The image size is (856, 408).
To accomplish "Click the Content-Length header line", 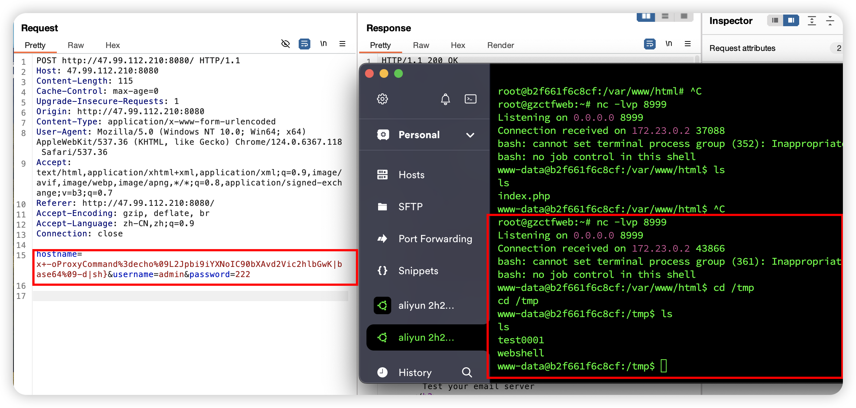I will click(85, 81).
